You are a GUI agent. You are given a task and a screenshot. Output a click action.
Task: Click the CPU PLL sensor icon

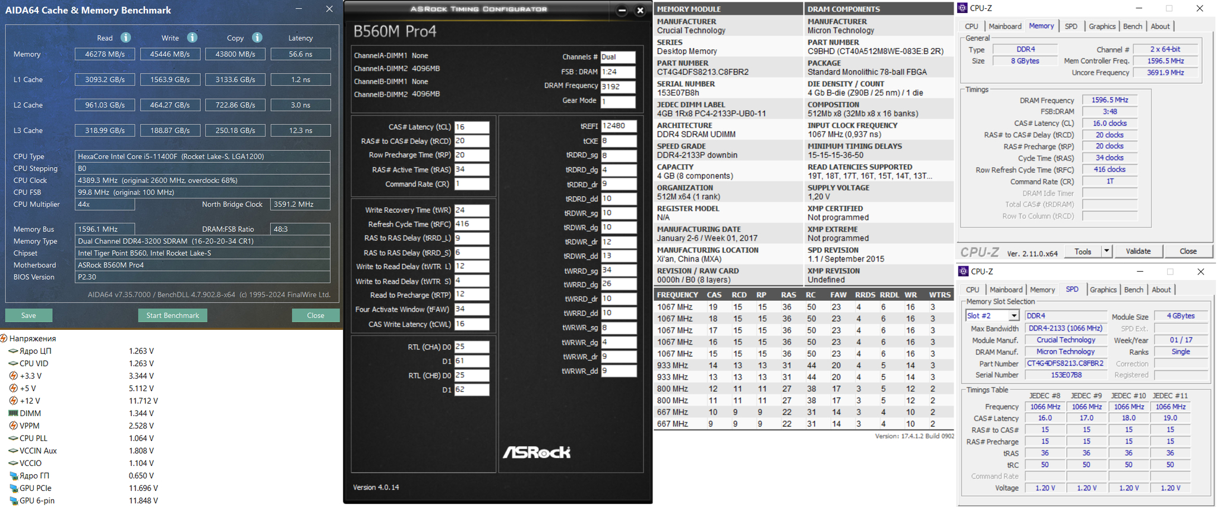pyautogui.click(x=13, y=438)
